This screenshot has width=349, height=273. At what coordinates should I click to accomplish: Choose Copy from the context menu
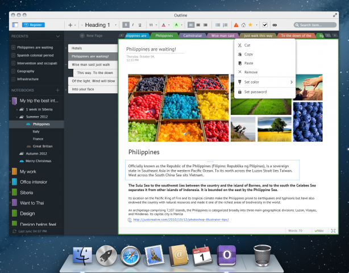pyautogui.click(x=265, y=54)
